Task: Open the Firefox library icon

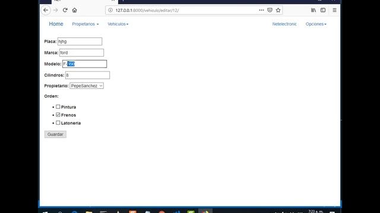Action: click(313, 10)
